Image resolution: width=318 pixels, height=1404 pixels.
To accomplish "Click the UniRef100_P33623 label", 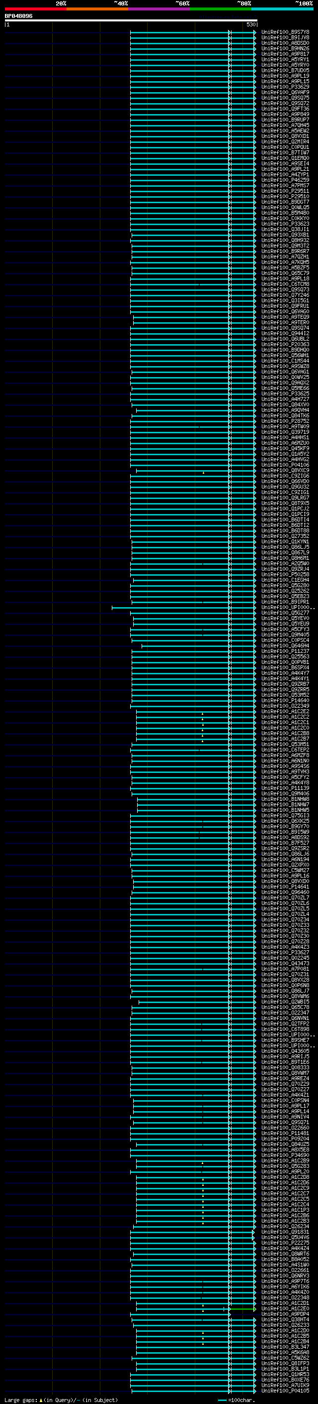I will 285,224.
